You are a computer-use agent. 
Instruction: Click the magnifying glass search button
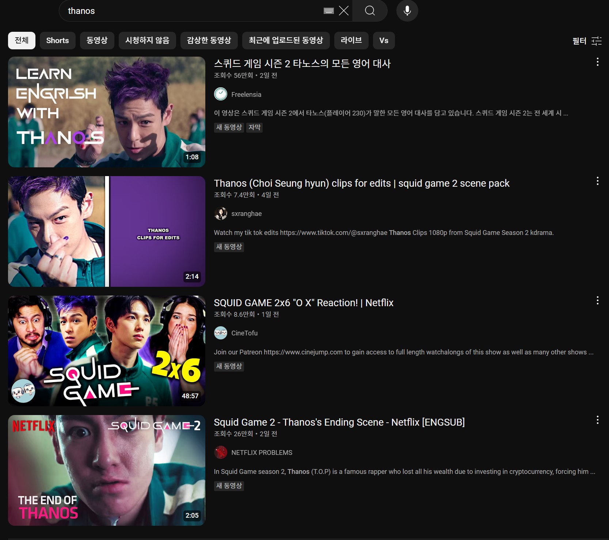pos(370,11)
